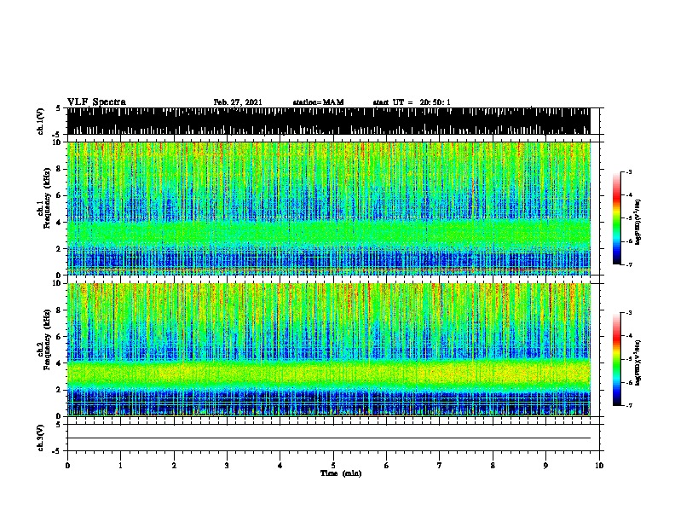Click the 'start UT = 20:50:1' text

pos(412,102)
